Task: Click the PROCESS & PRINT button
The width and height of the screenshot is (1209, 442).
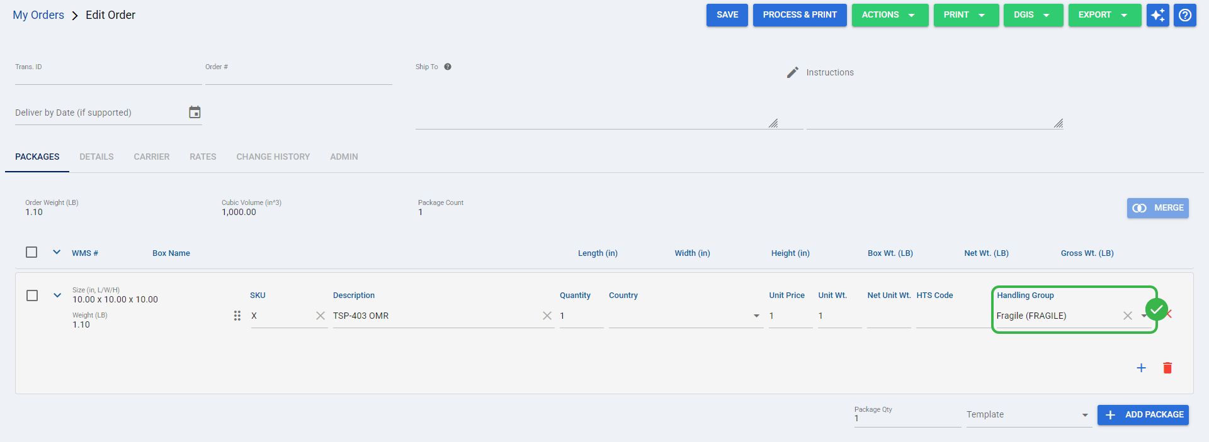Action: point(800,15)
